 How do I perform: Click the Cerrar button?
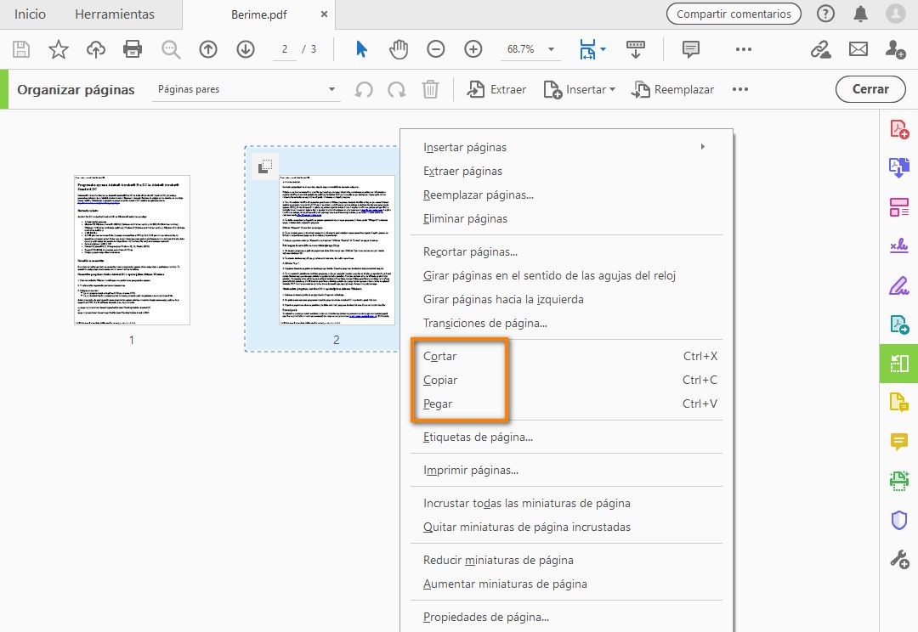click(x=870, y=89)
